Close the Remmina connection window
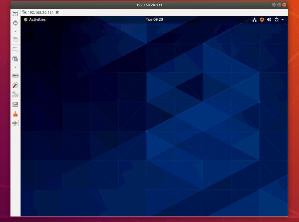 (284, 5)
